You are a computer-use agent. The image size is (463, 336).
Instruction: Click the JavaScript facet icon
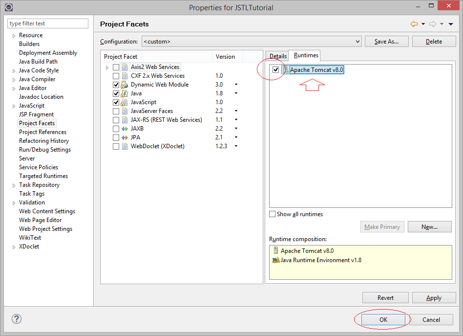click(x=125, y=103)
